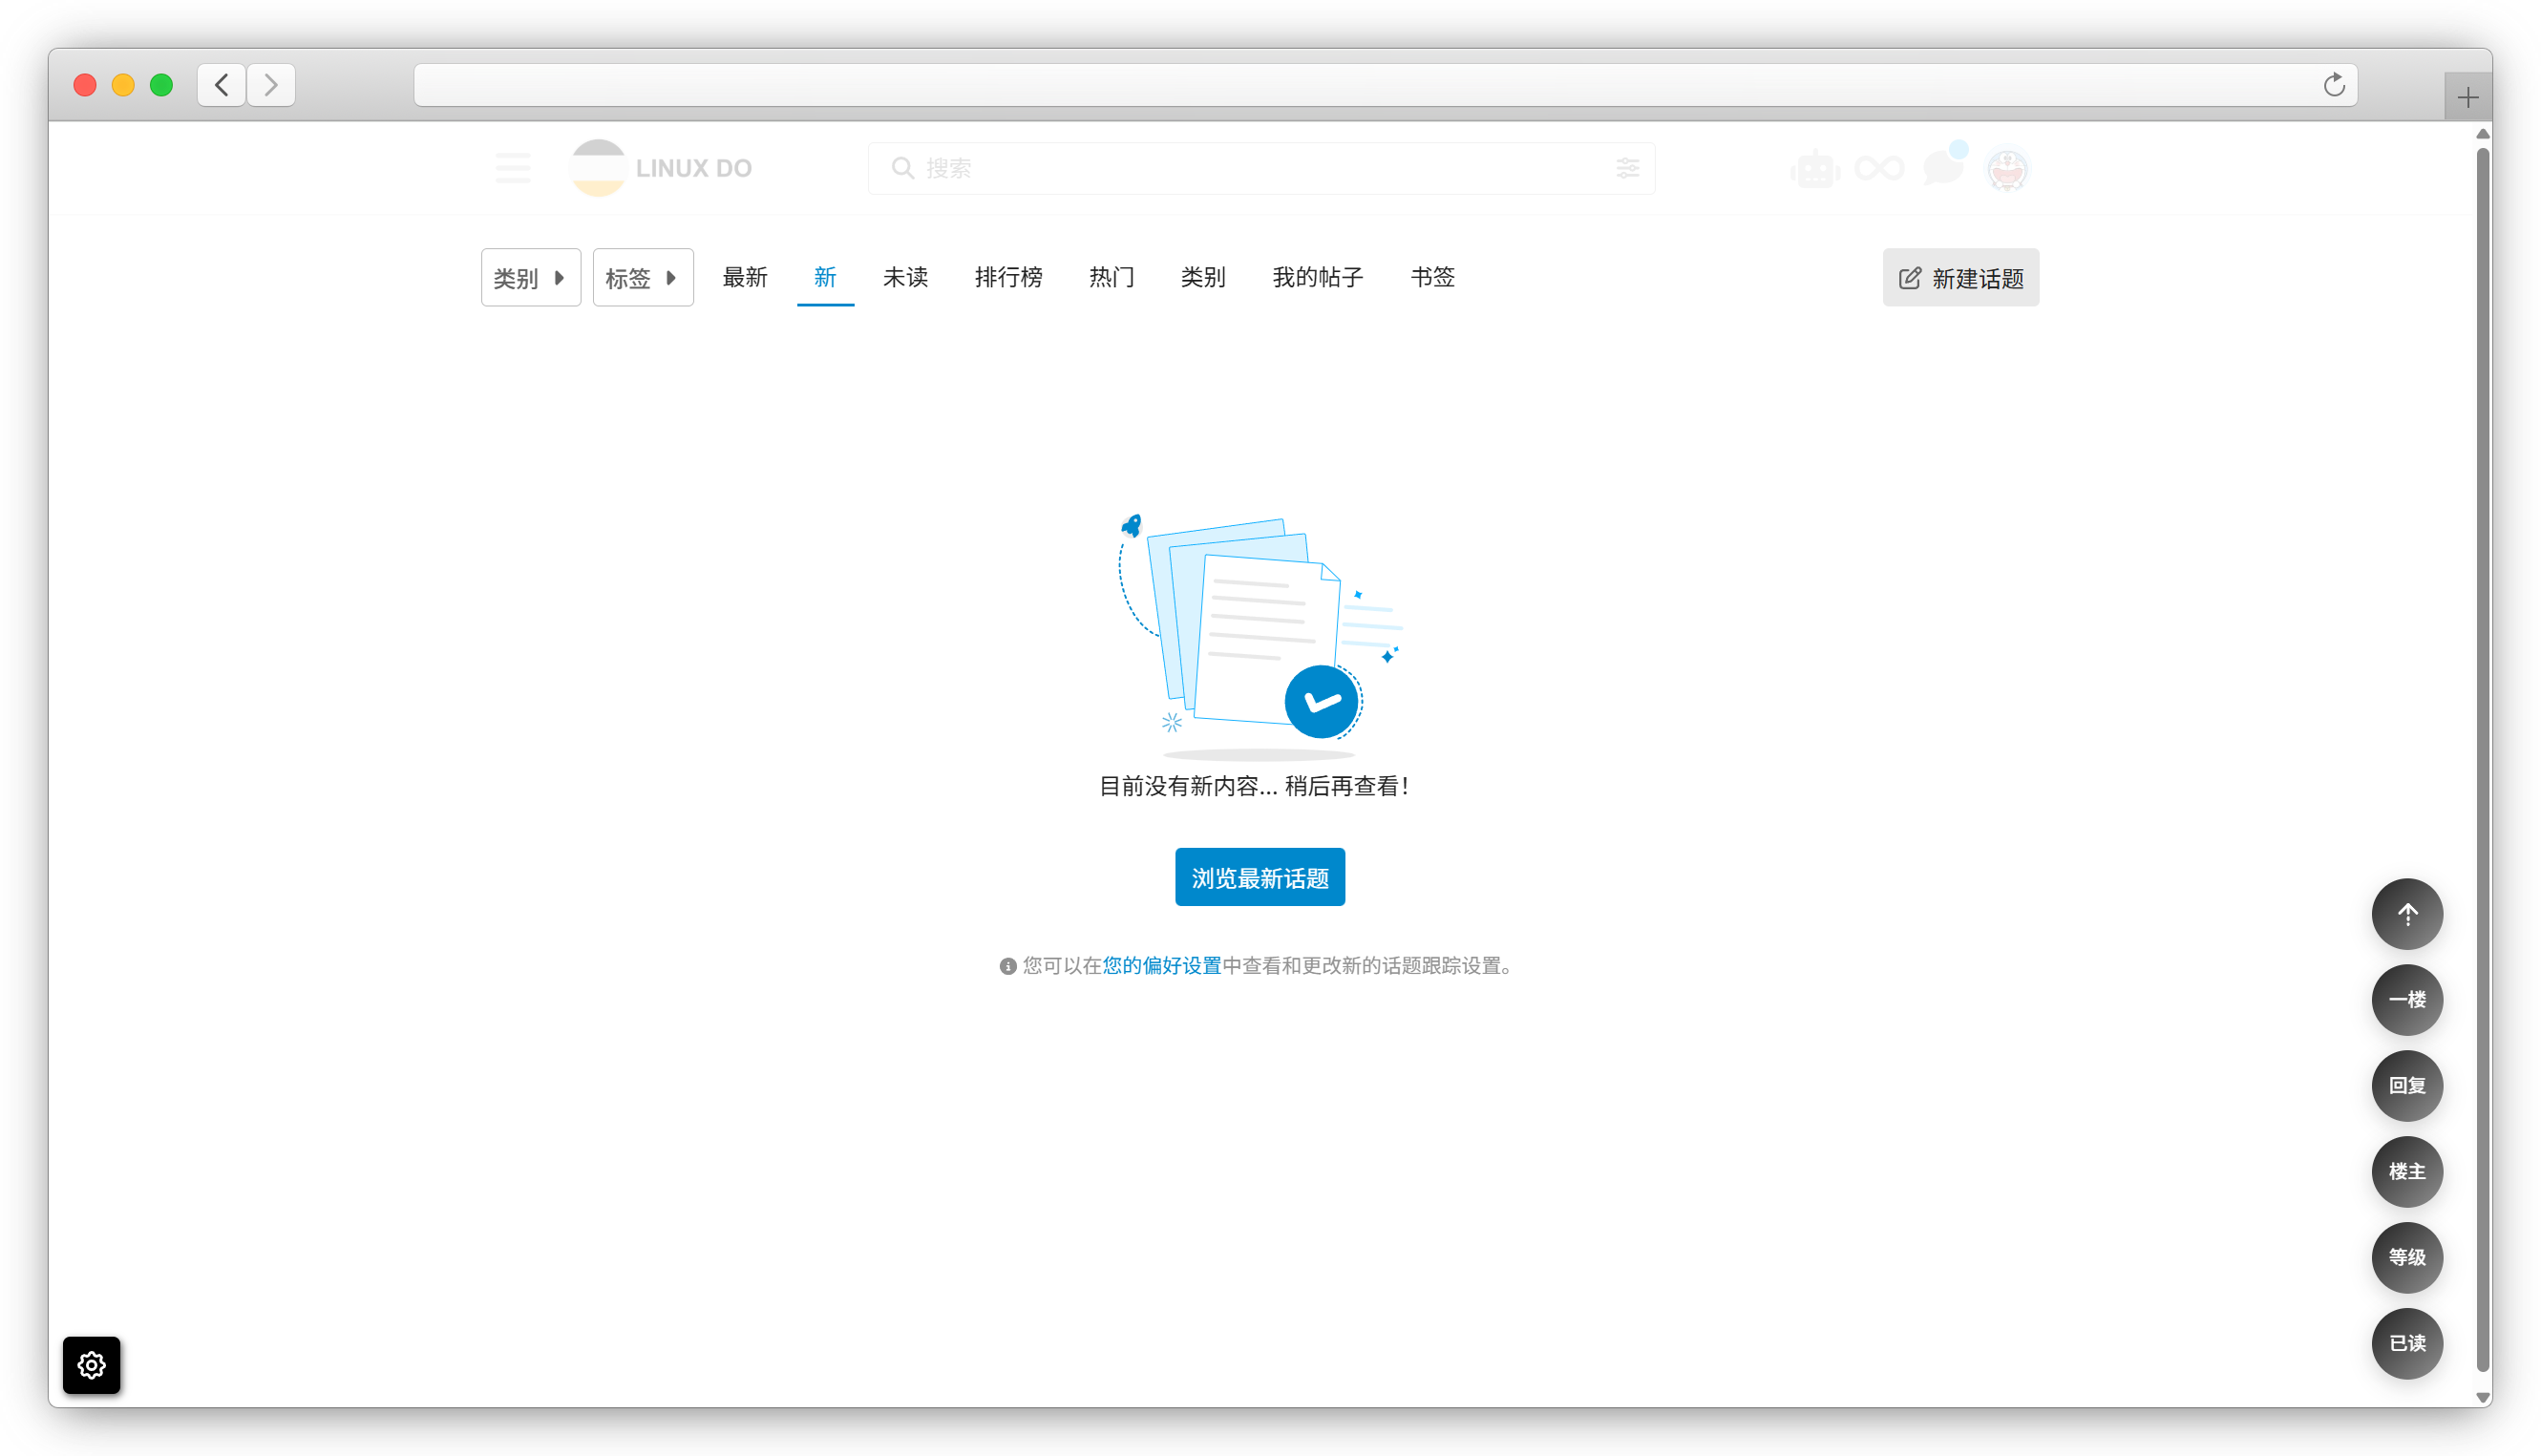Open the gear settings panel button
This screenshot has width=2541, height=1456.
point(91,1364)
